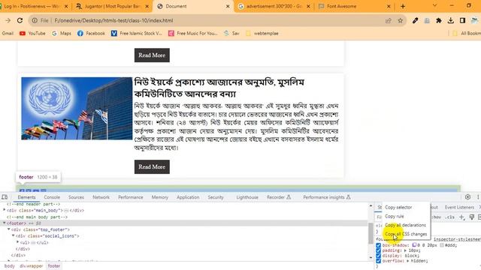Open Free Islamic Stock bookmark
The width and height of the screenshot is (481, 270).
coord(137,33)
